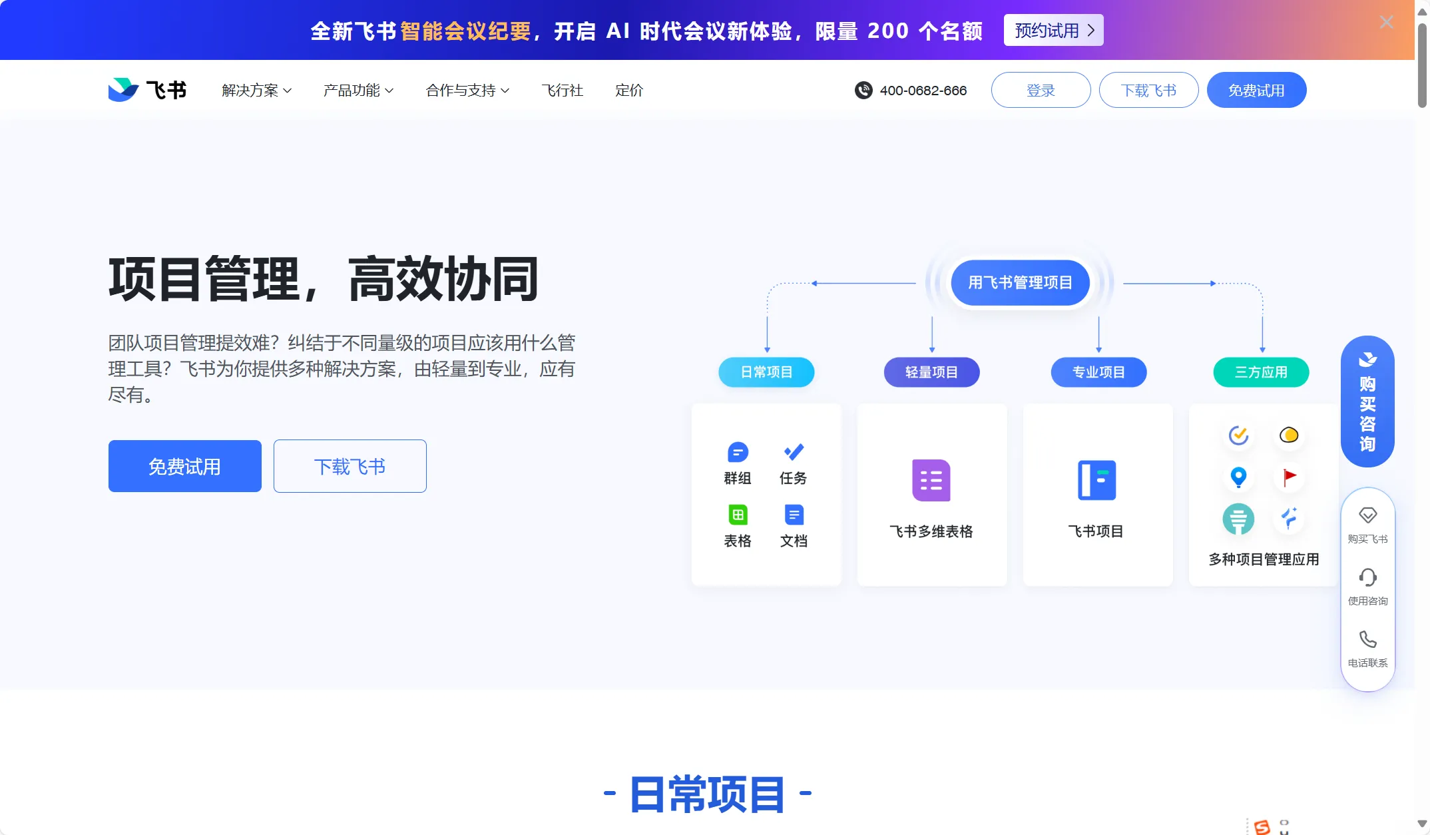This screenshot has width=1430, height=835.
Task: Click the hero 下载飞书 outlined button
Action: pos(350,466)
